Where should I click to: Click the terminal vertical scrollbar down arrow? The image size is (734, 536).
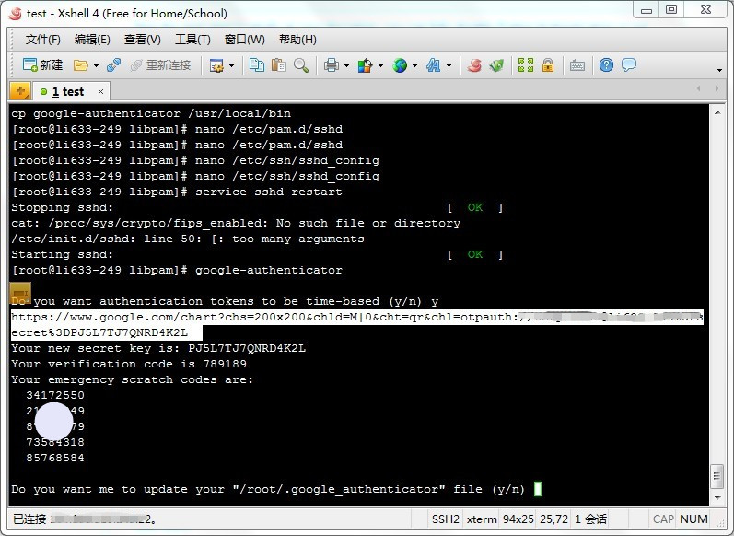coord(717,495)
